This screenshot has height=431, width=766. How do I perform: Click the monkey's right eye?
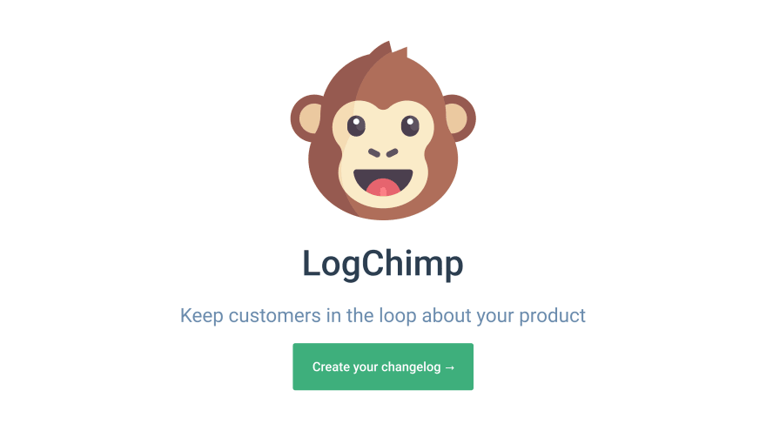410,125
